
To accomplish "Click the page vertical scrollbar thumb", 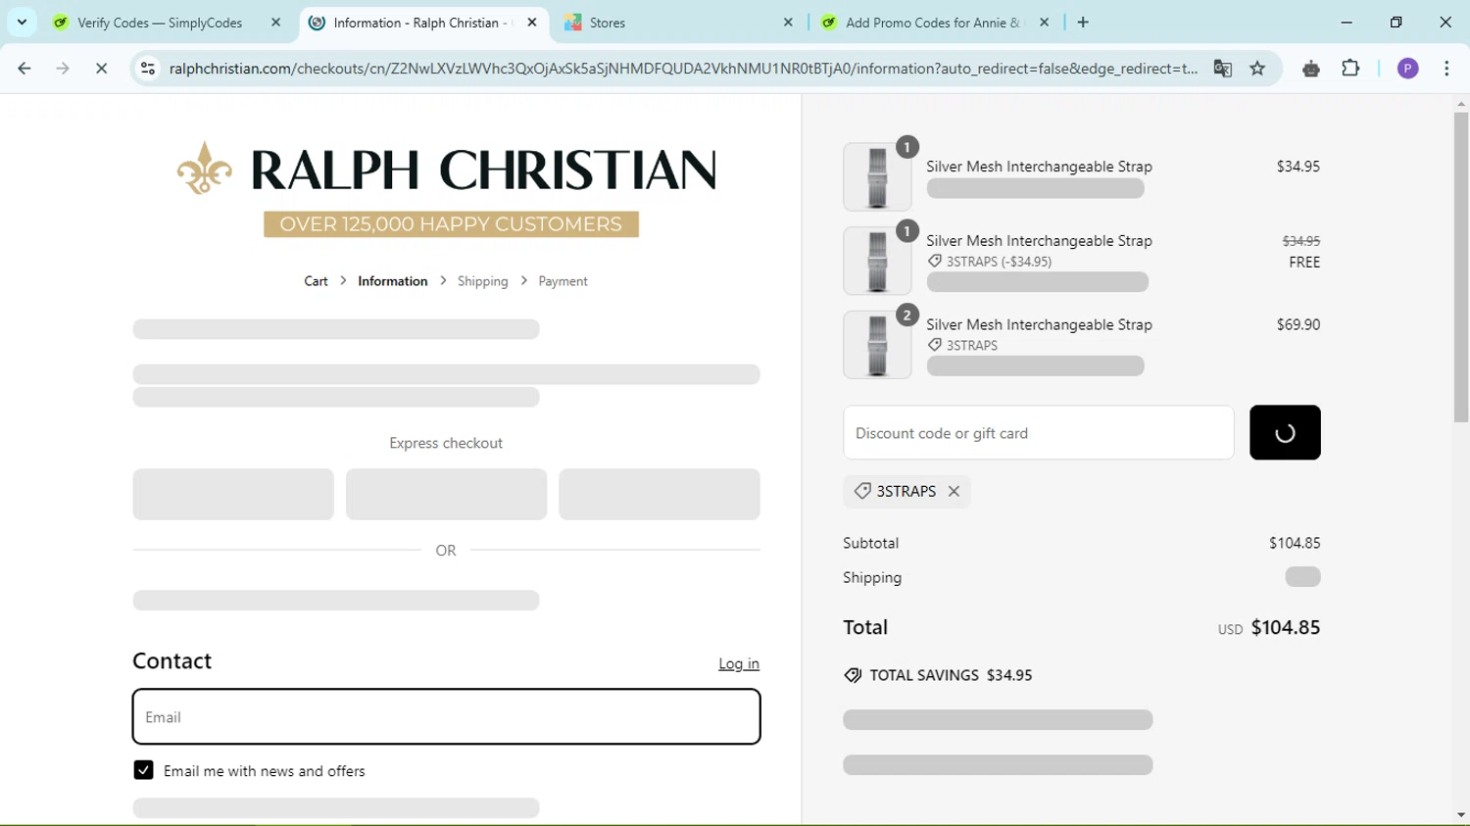I will coord(1461,267).
